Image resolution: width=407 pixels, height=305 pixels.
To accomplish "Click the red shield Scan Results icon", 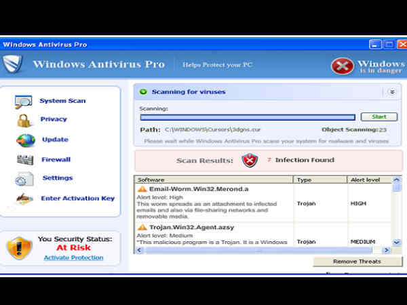I will pyautogui.click(x=250, y=160).
